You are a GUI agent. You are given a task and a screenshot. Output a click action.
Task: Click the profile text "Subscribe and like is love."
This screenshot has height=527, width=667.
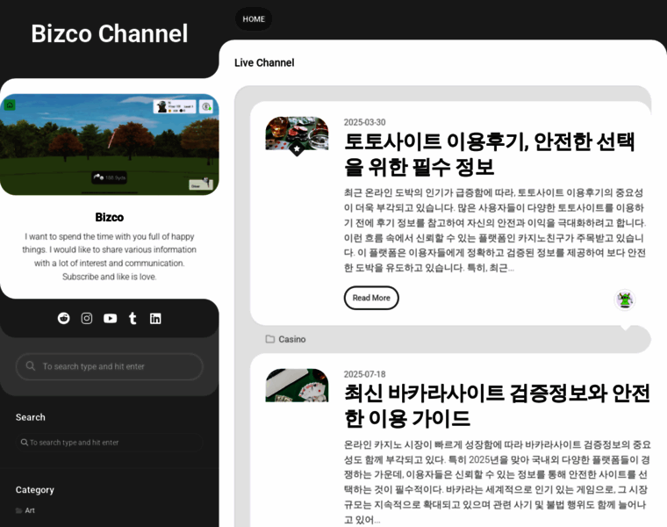point(110,277)
